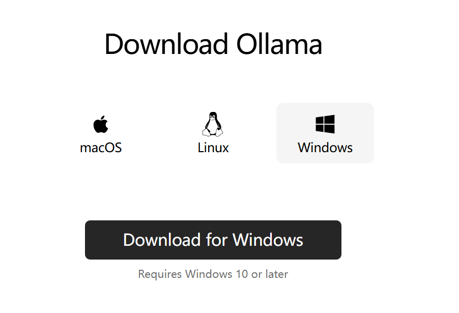
Task: Click the Apple logo icon
Action: click(x=101, y=124)
